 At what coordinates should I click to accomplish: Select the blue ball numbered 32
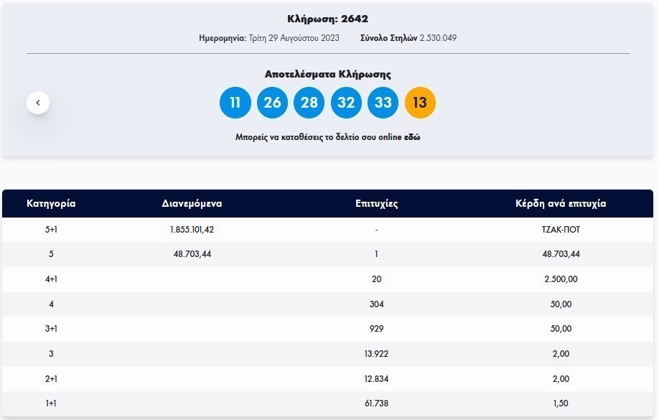[346, 103]
